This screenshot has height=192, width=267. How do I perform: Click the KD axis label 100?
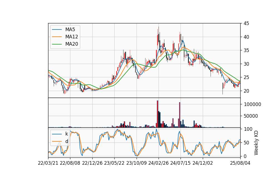coord(248,129)
